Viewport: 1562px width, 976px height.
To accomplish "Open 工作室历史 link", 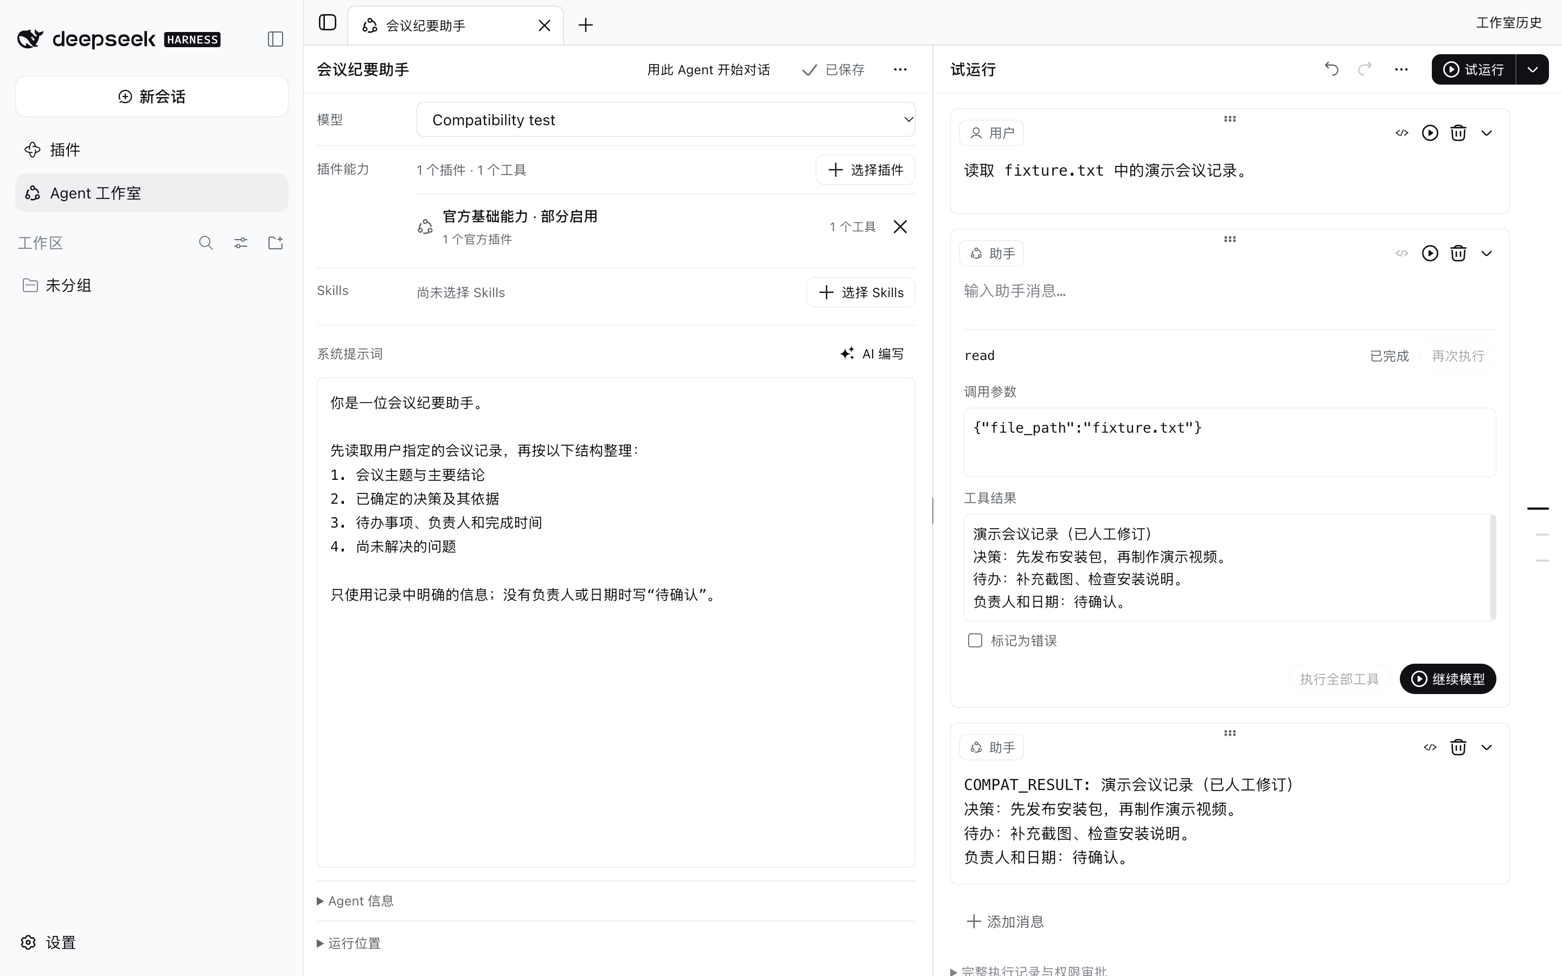I will tap(1508, 23).
